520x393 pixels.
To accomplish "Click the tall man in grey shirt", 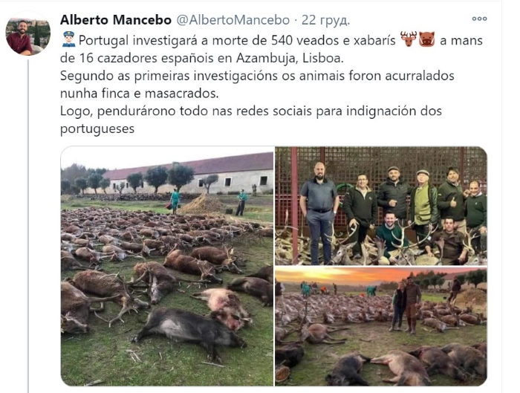I will tap(319, 212).
